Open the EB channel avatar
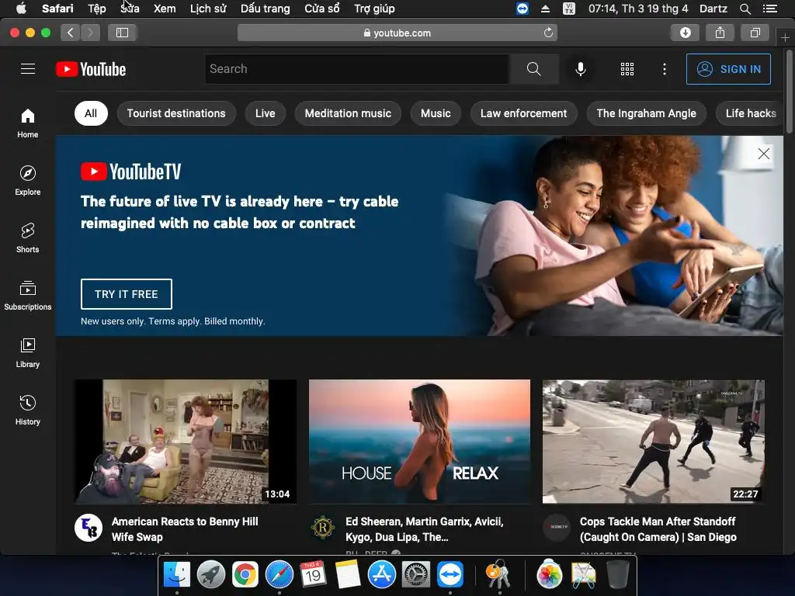The height and width of the screenshot is (596, 795). 89,528
